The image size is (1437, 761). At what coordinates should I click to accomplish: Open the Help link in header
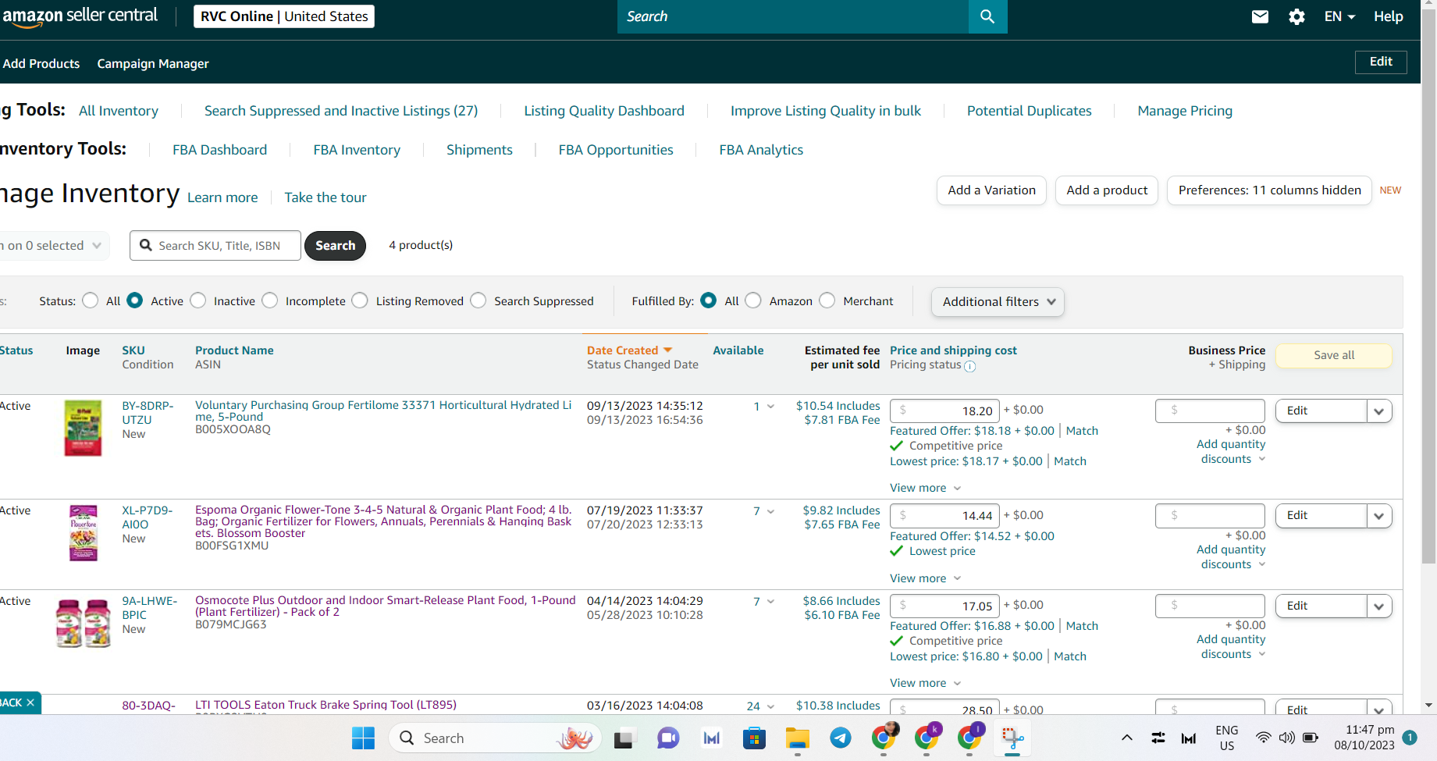(x=1389, y=16)
